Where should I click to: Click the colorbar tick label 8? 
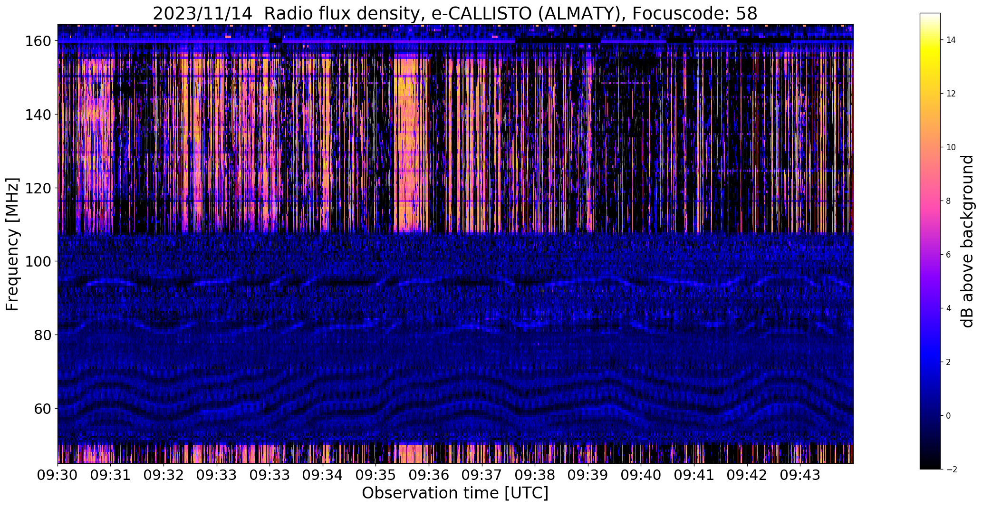click(949, 201)
